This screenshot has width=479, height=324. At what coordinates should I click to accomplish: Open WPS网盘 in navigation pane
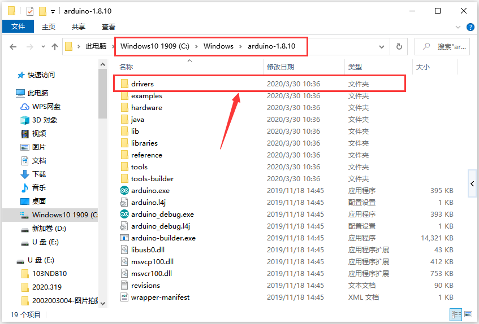46,107
